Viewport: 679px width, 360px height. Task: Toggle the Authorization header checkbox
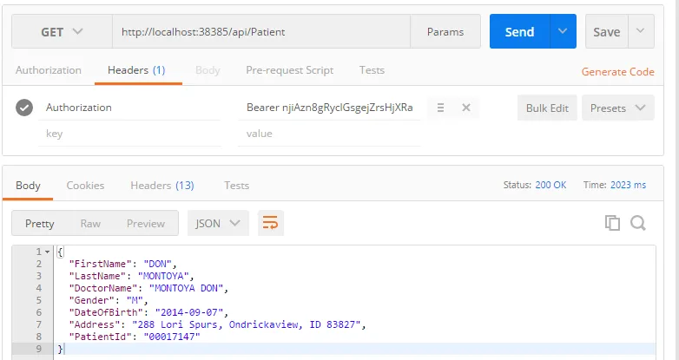click(24, 108)
